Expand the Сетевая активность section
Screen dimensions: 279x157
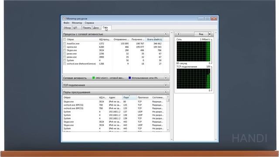[x=166, y=78]
